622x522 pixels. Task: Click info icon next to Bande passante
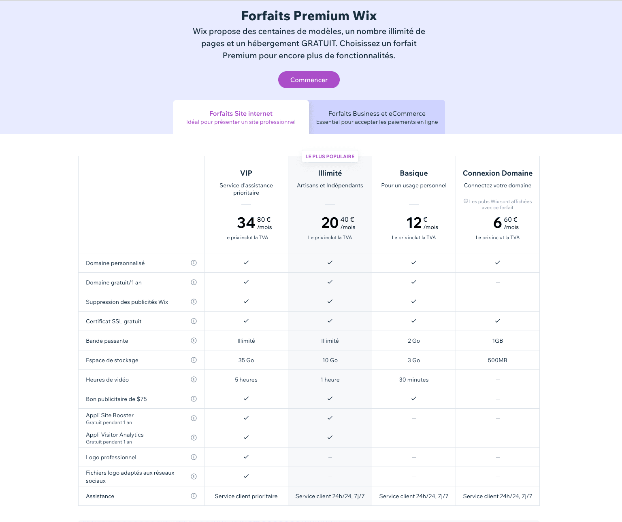[194, 341]
